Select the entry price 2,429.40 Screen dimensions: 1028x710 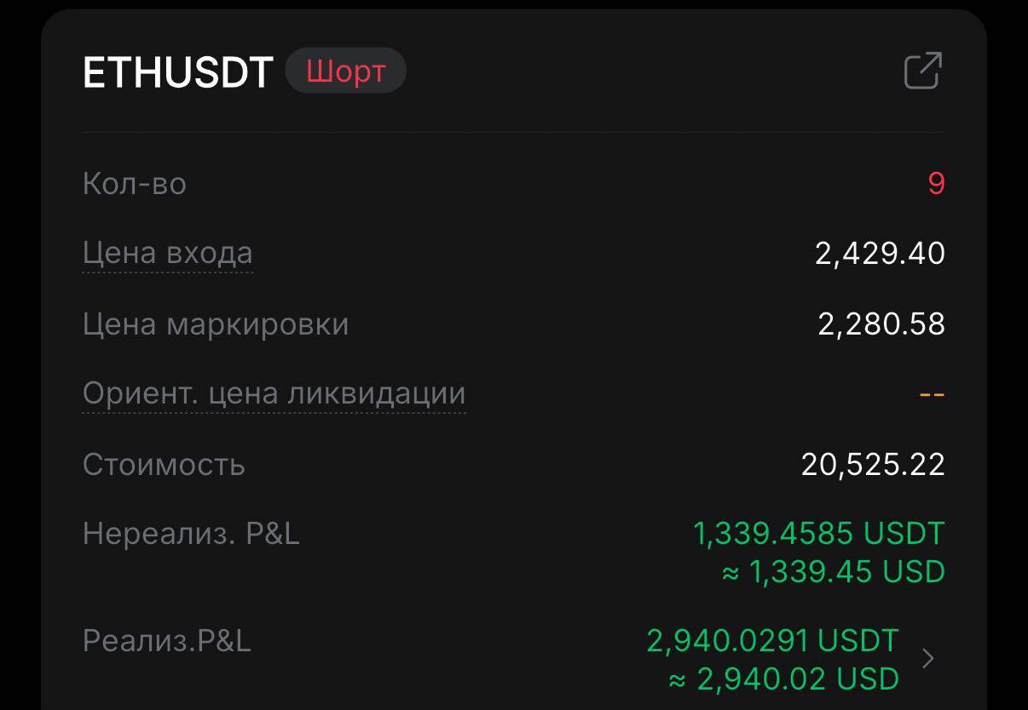[880, 252]
